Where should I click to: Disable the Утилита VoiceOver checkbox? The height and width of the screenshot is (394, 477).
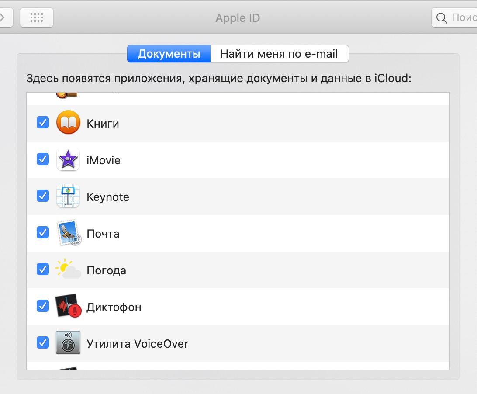[x=43, y=342]
